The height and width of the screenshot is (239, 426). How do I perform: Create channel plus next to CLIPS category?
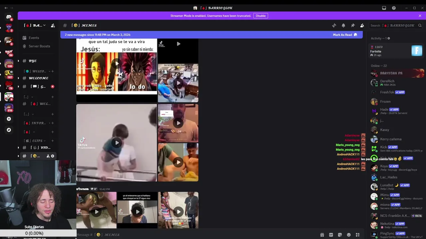tap(53, 141)
